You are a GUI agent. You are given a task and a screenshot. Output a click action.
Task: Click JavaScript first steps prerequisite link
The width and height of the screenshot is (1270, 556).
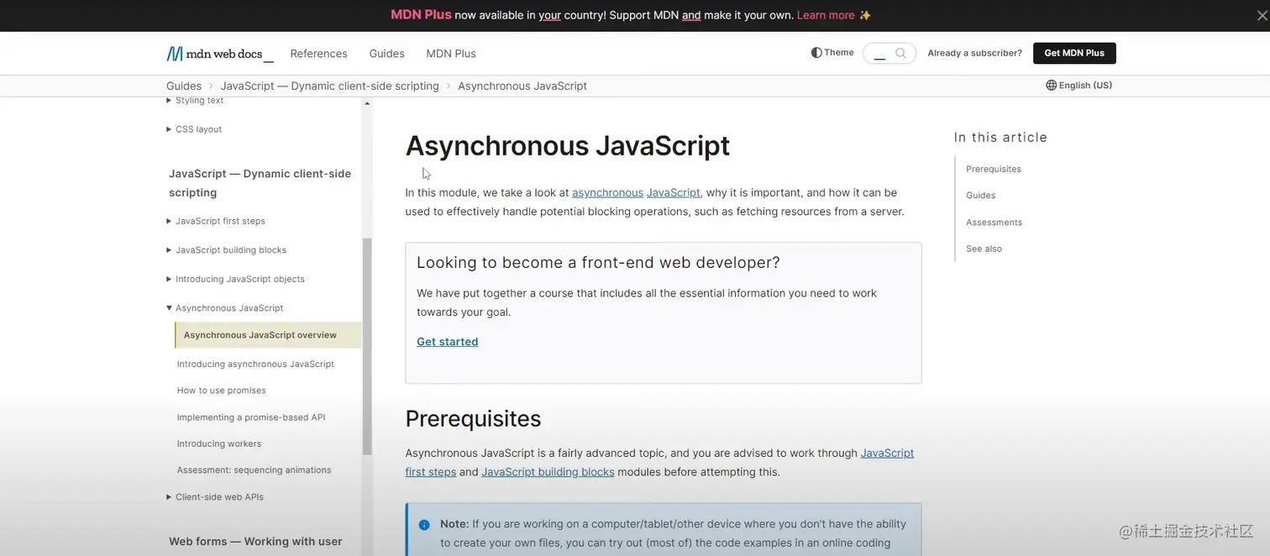pyautogui.click(x=887, y=454)
